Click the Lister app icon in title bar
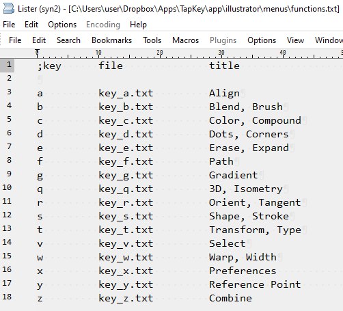 click(x=9, y=9)
